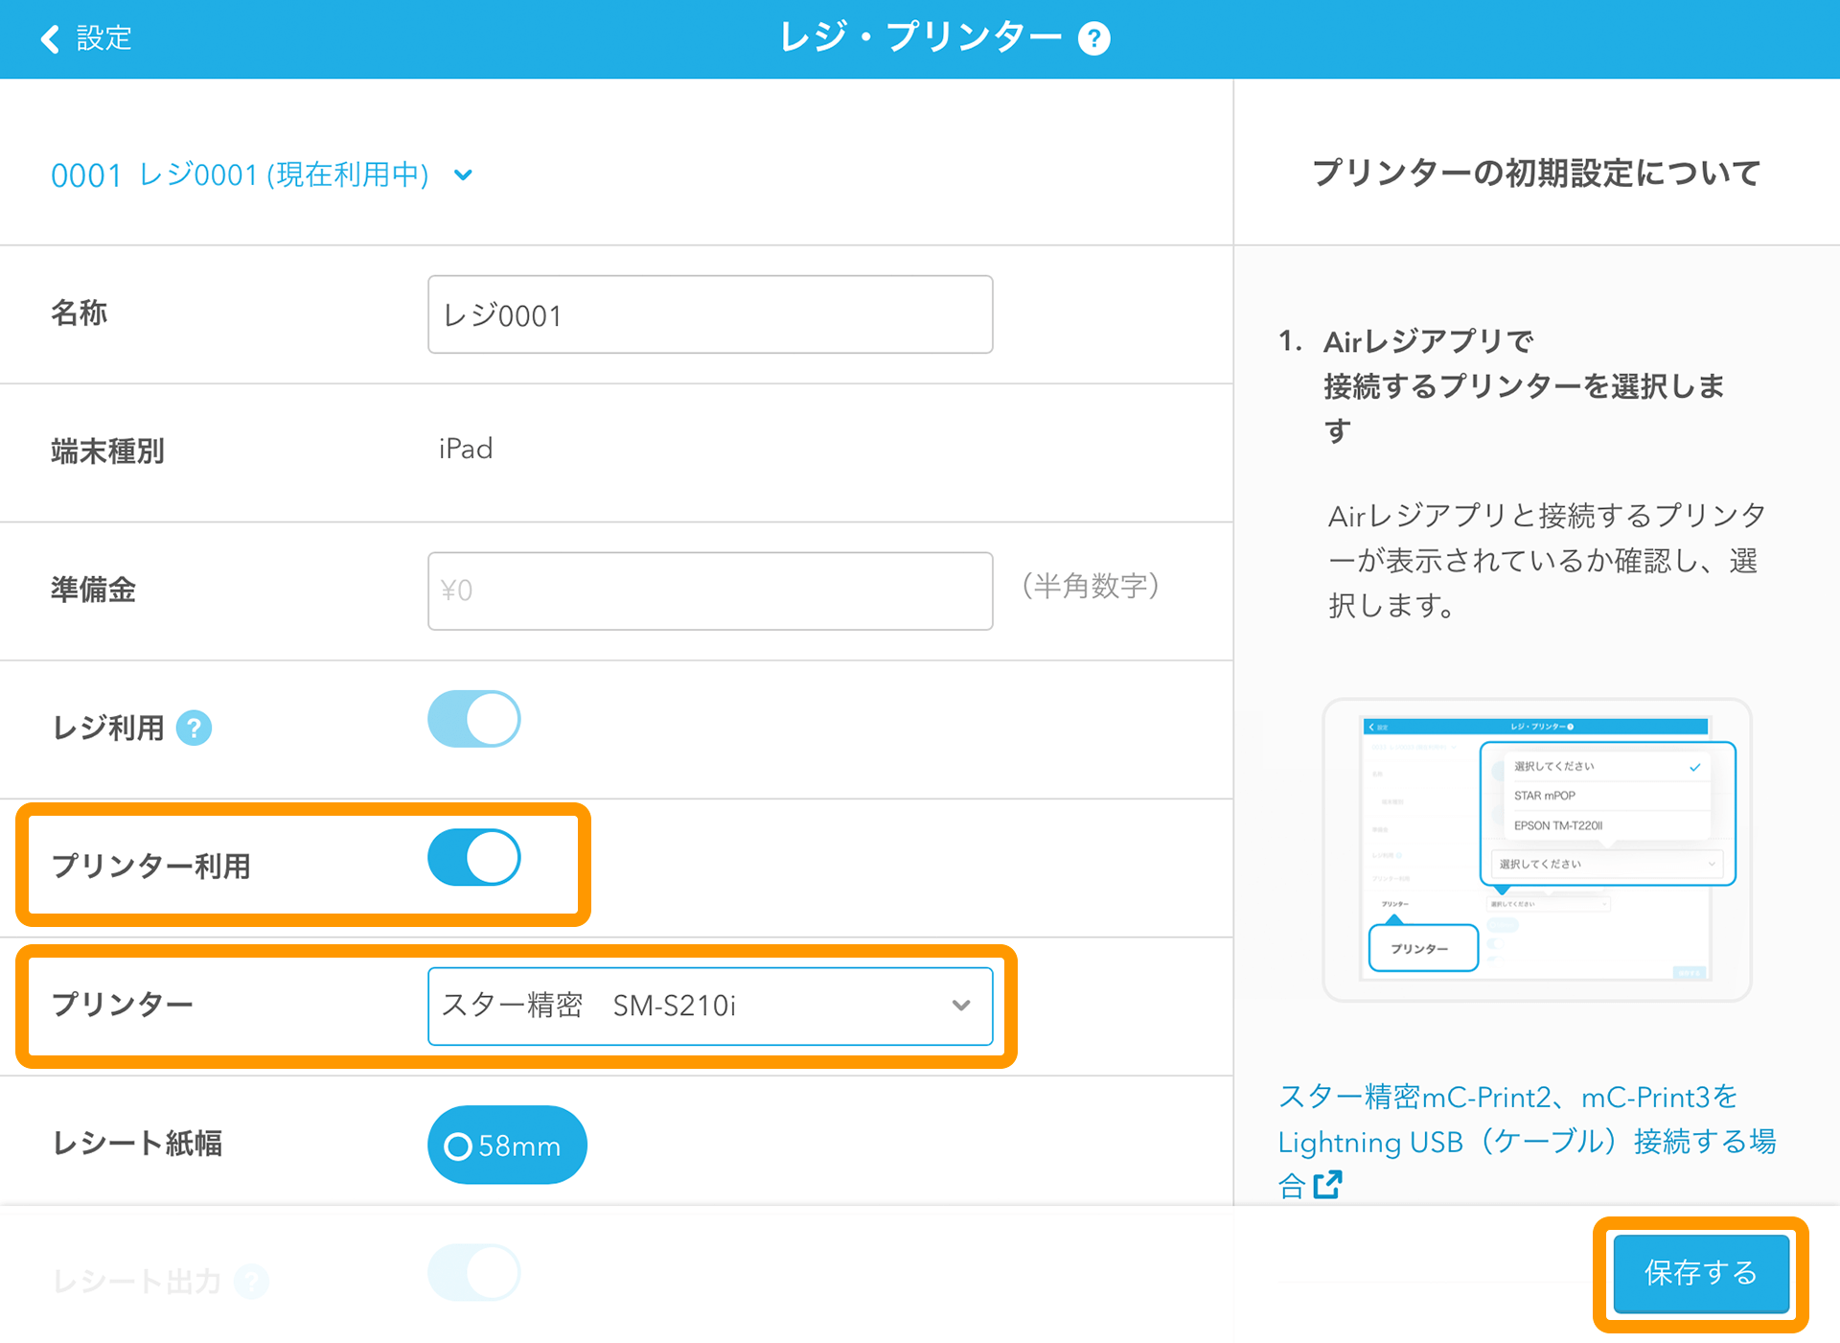Click the printer selection guide thumbnail
The width and height of the screenshot is (1840, 1343).
point(1537,849)
